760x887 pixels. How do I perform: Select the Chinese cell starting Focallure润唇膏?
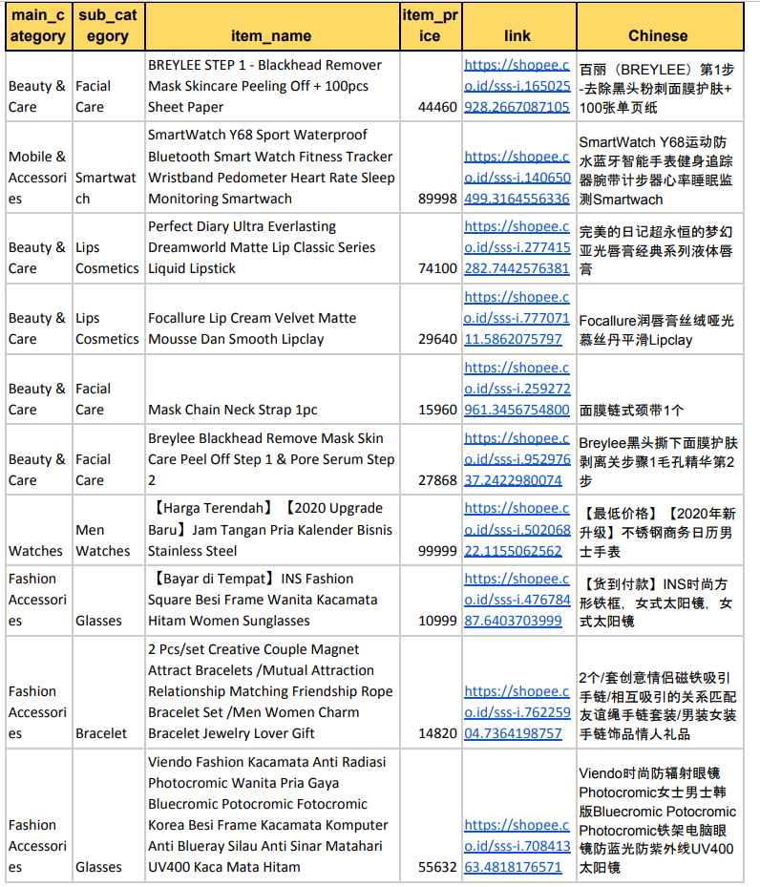tap(660, 319)
